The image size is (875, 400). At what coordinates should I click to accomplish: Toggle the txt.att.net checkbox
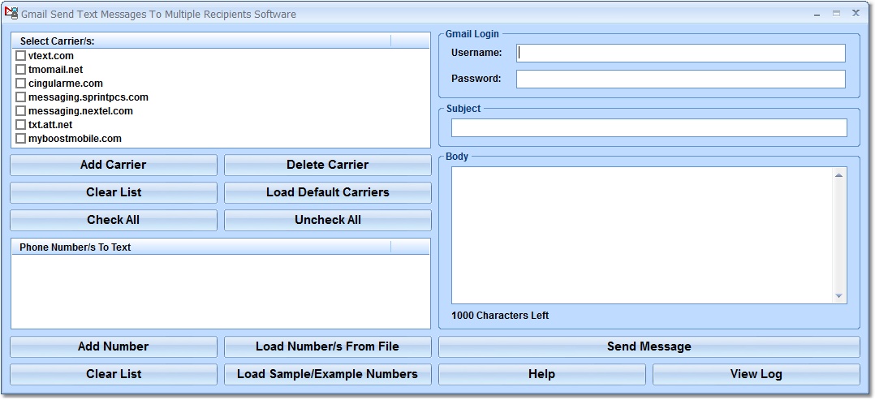point(20,124)
